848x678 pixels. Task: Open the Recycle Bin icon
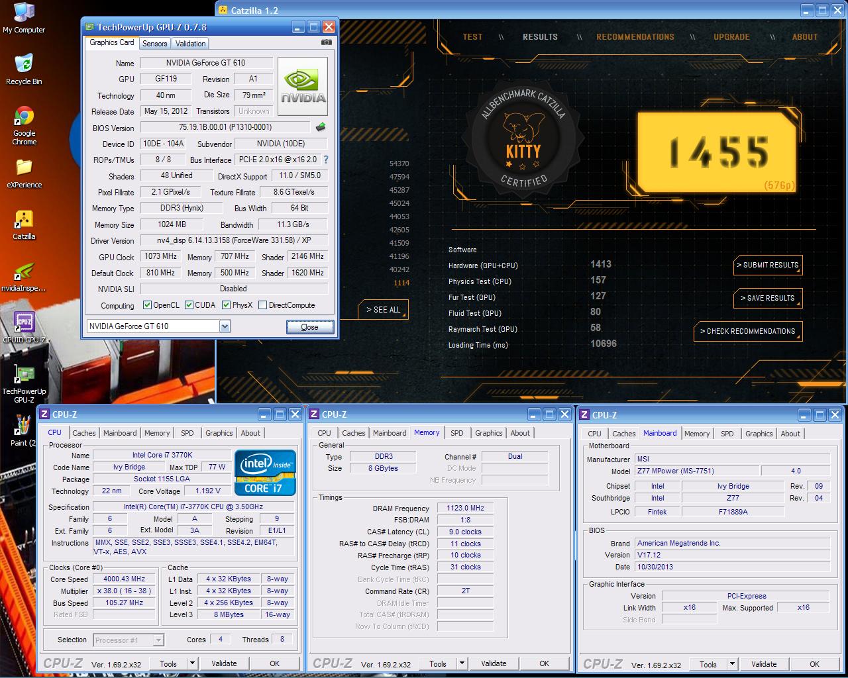pos(24,64)
